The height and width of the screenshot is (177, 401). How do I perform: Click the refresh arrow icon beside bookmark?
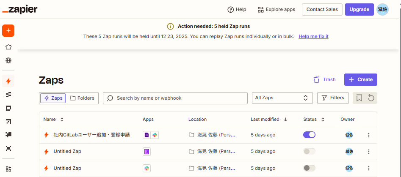pos(371,98)
